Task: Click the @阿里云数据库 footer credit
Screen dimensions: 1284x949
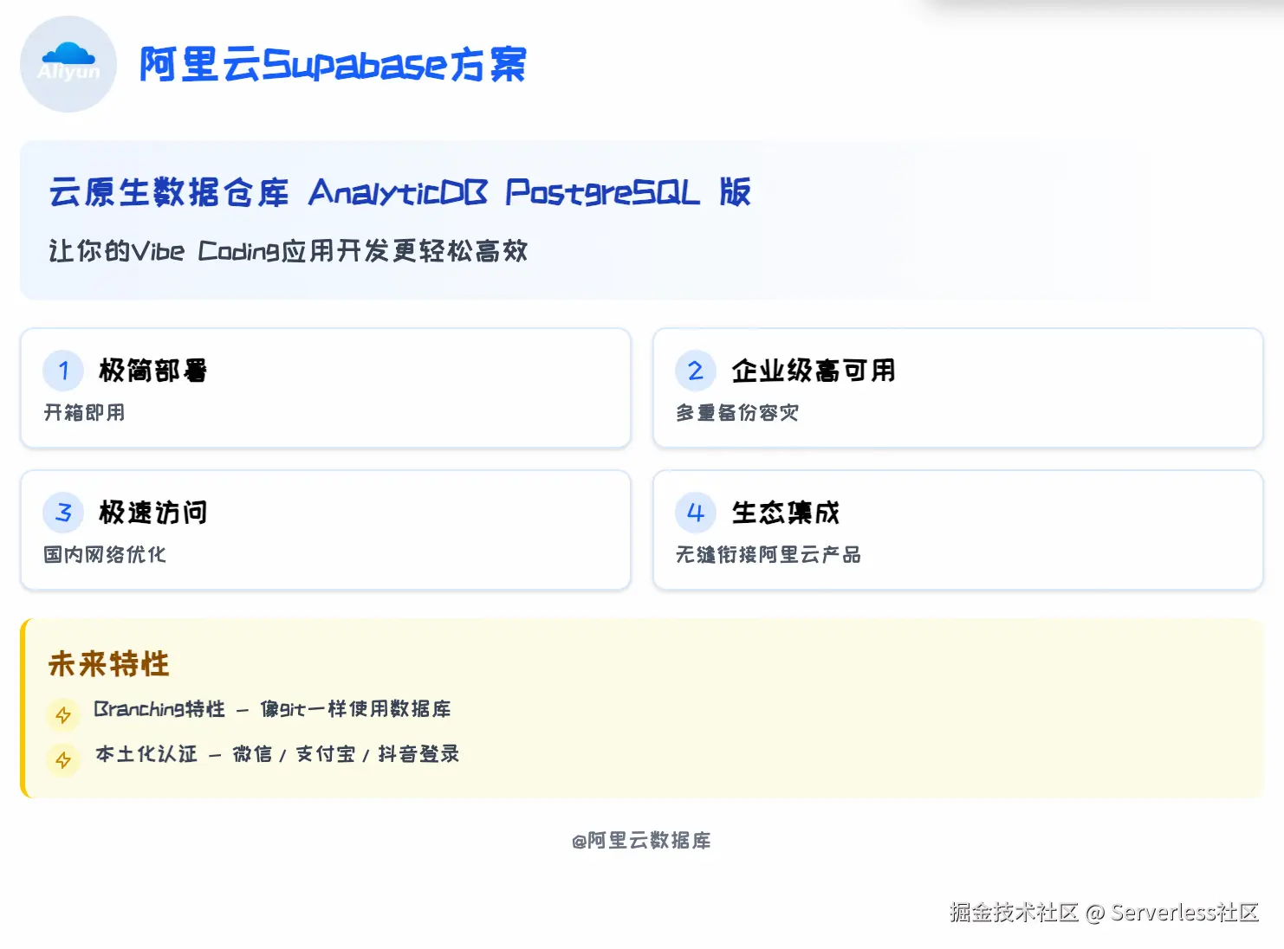Action: point(641,841)
